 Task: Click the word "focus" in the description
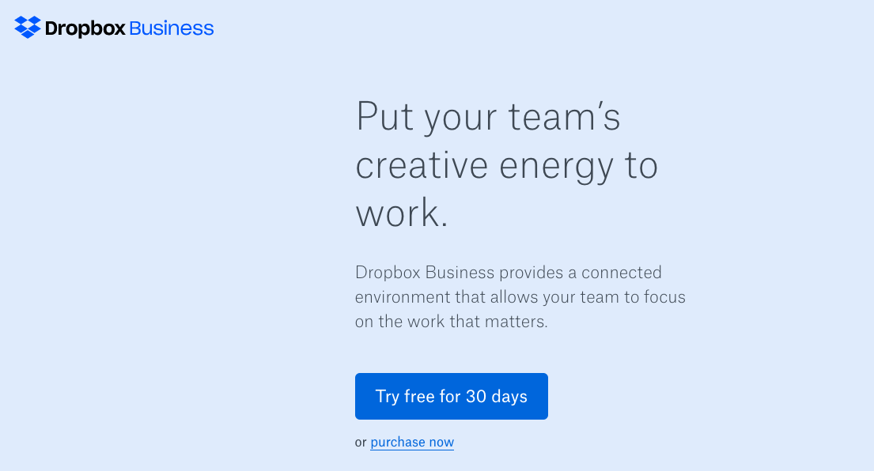point(665,296)
